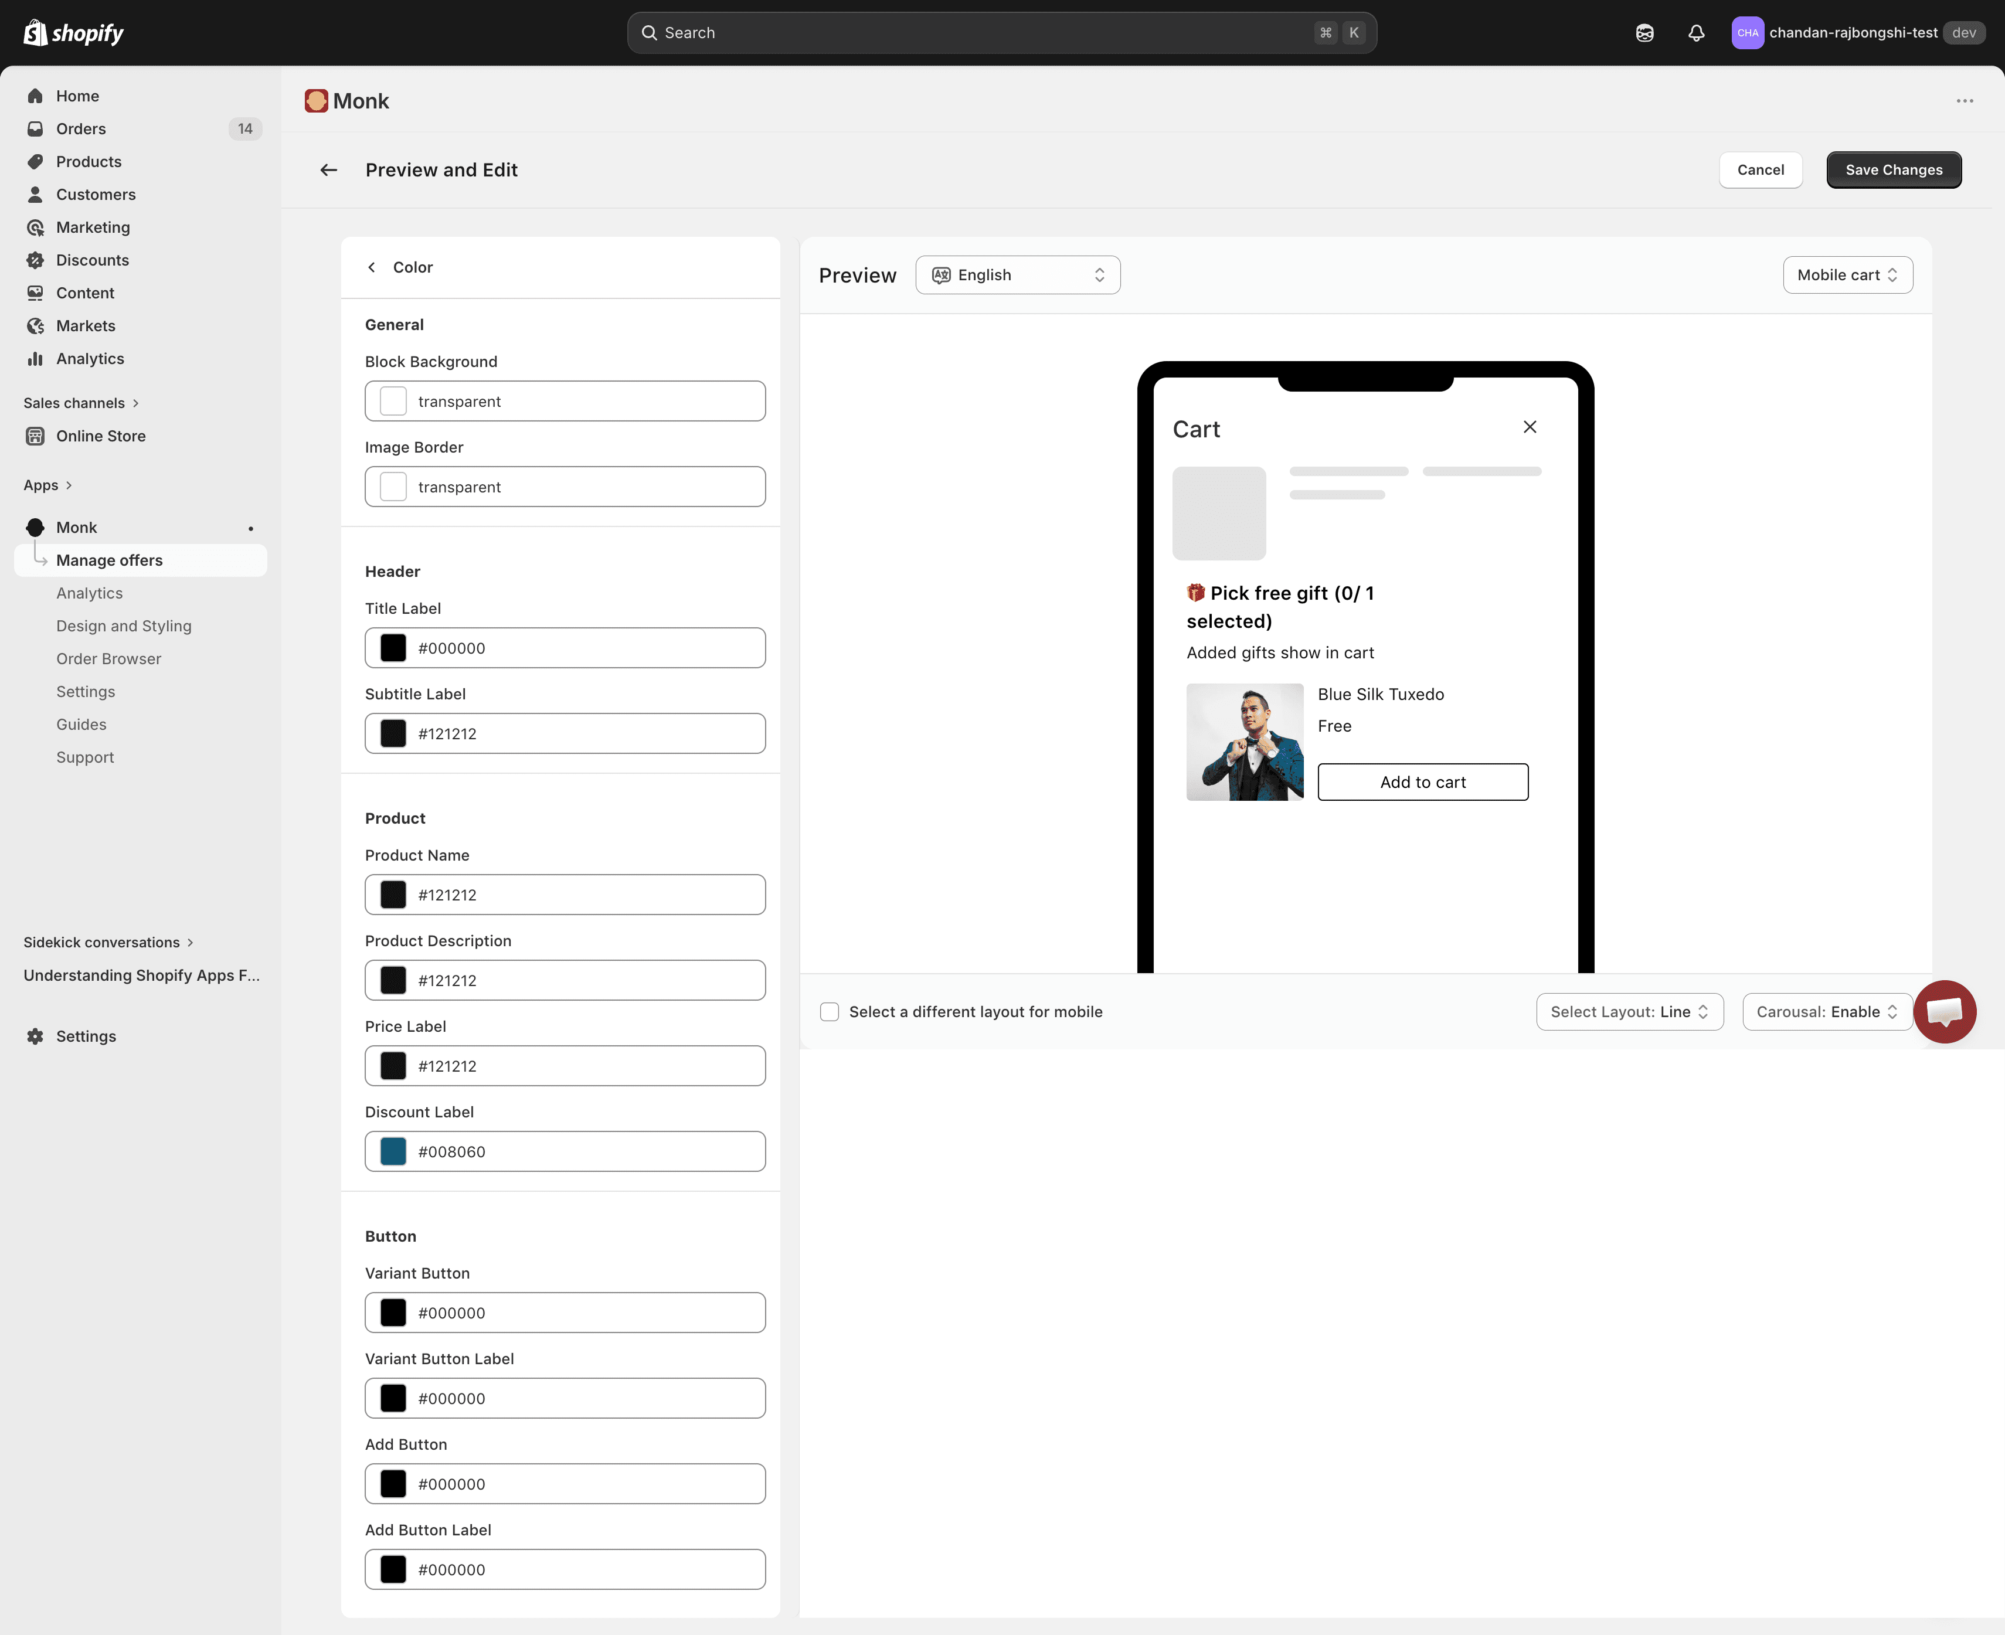Open the Select Layout: Line dropdown
This screenshot has width=2005, height=1635.
click(1629, 1011)
